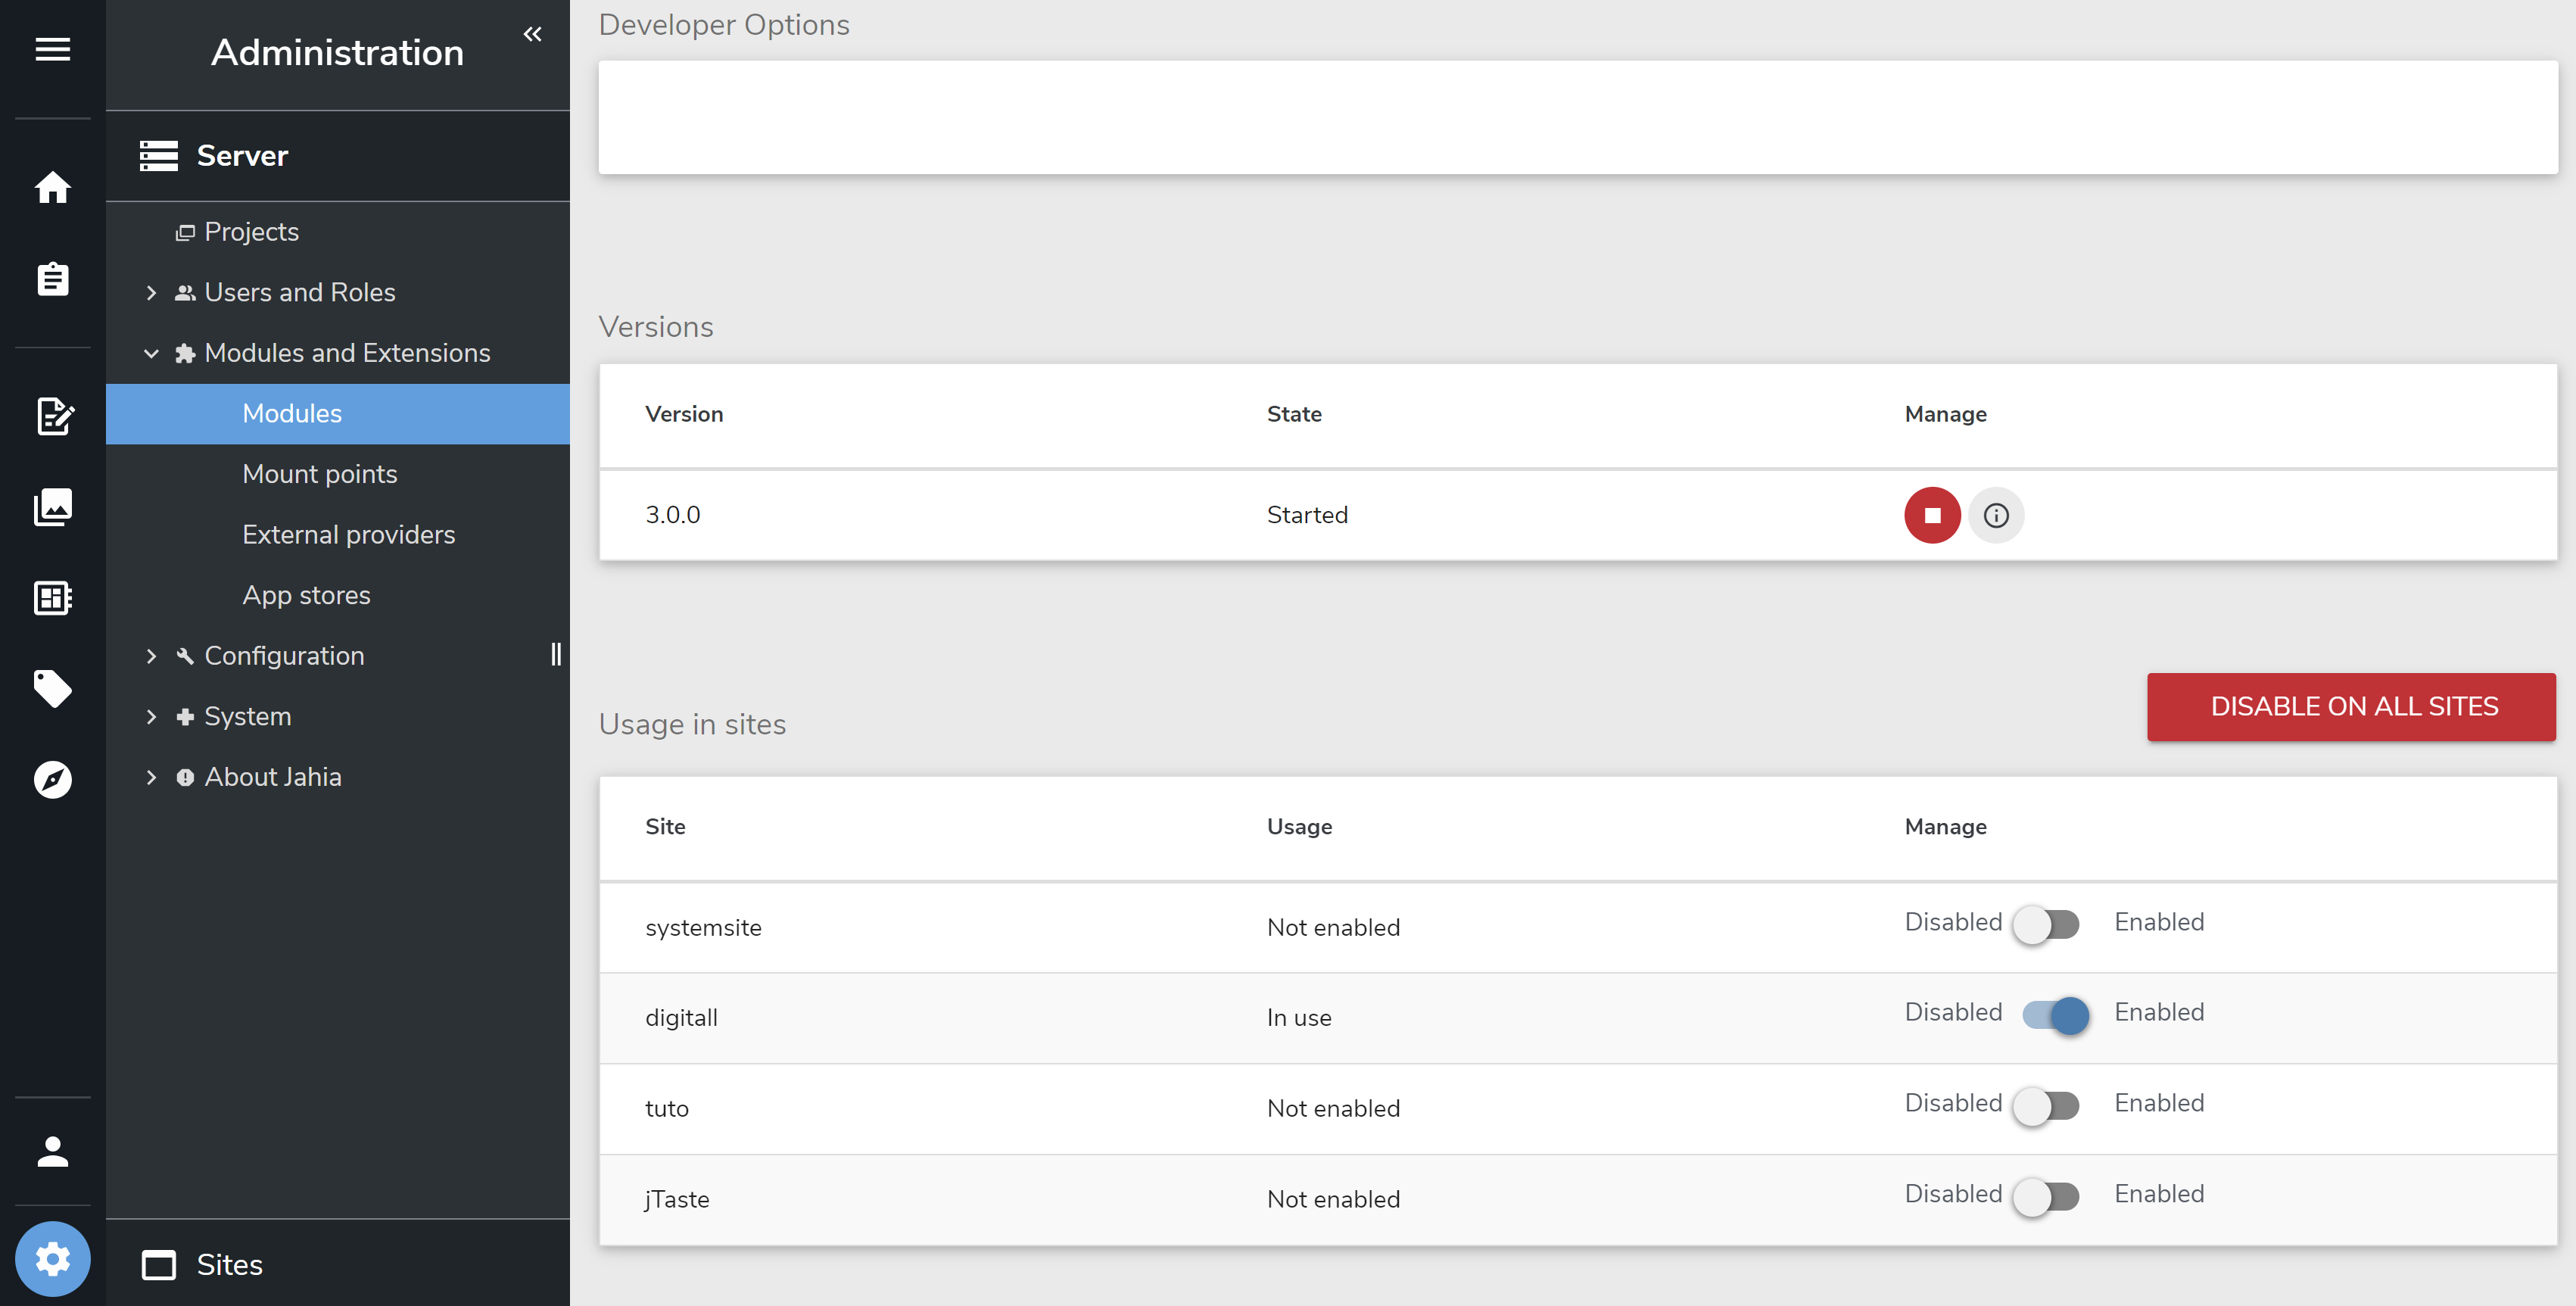Open info details for version 3.0.0
The image size is (2576, 1306).
[1996, 515]
